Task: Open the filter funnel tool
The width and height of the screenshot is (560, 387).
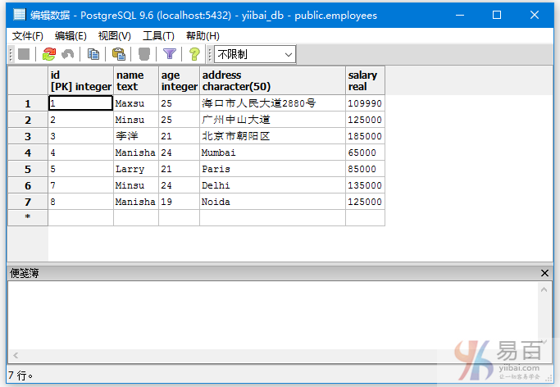Action: (170, 54)
